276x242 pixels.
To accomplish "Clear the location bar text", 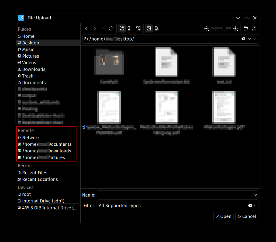I will point(243,39).
